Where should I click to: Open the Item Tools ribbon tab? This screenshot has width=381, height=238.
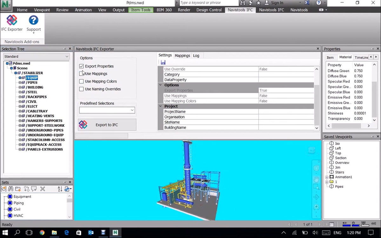tap(141, 10)
